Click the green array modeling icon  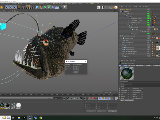[49, 7]
